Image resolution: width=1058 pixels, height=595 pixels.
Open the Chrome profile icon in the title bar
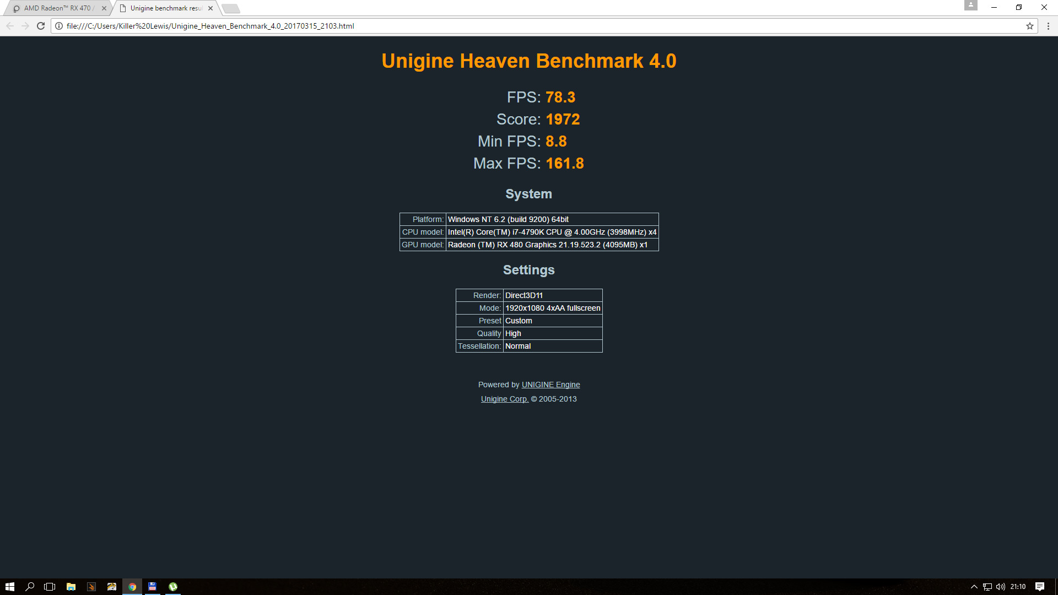click(971, 5)
